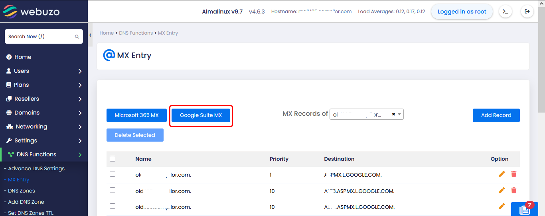
Task: Clear selected domain with the x icon
Action: 393,114
